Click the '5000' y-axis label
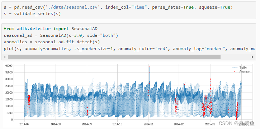 coord(9,113)
